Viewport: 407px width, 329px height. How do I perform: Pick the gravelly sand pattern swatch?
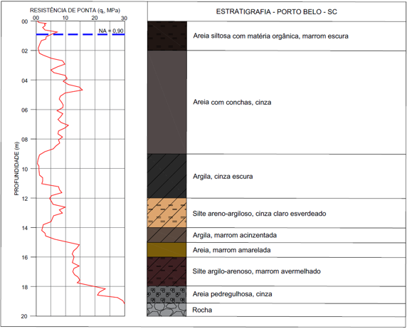point(167,295)
